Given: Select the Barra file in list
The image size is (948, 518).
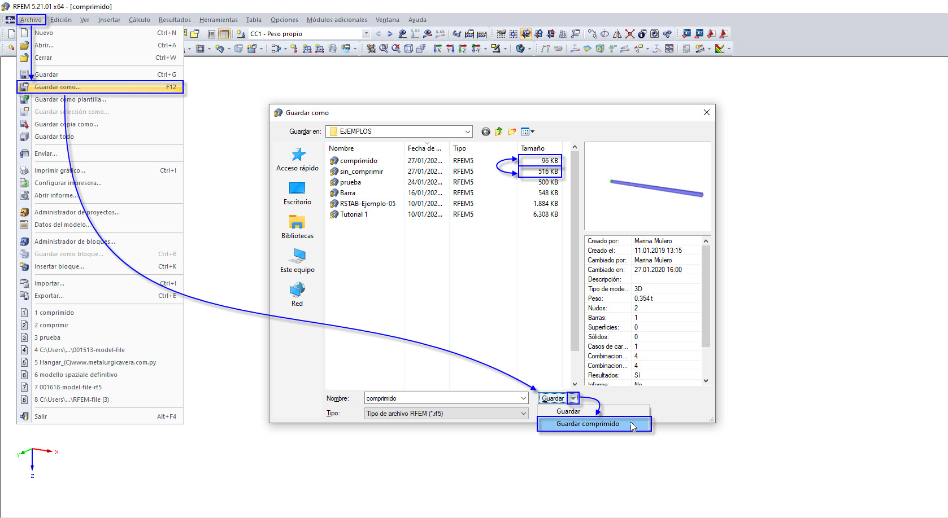Looking at the screenshot, I should coord(347,193).
